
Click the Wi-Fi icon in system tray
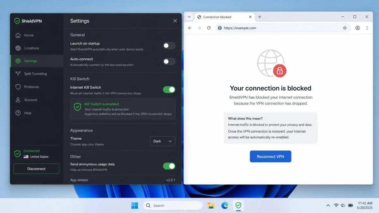click(x=336, y=205)
